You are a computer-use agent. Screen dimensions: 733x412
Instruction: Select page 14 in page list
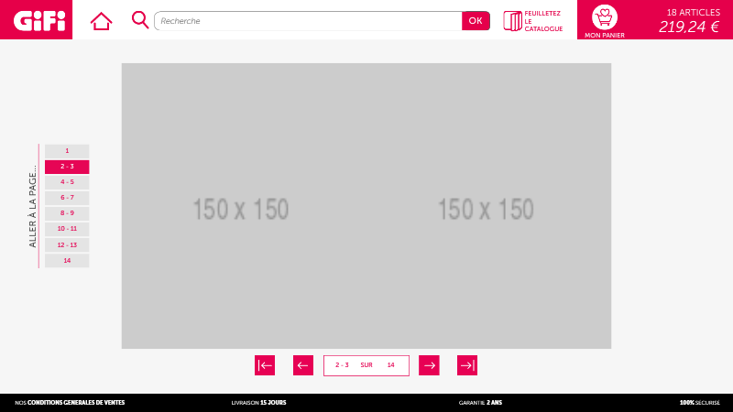click(67, 261)
